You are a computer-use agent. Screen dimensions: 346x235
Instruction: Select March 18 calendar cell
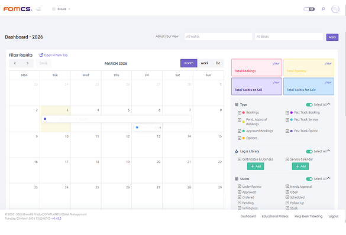(86, 170)
